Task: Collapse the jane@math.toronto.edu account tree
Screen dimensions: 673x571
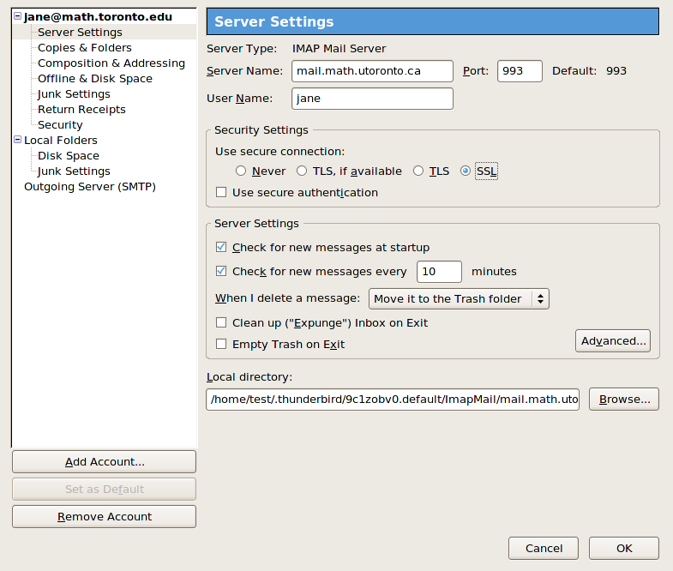Action: (x=18, y=16)
